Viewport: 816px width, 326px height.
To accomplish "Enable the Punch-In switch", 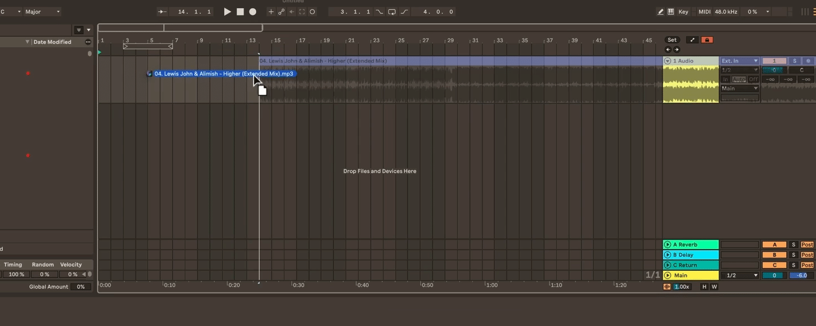I will tap(379, 11).
